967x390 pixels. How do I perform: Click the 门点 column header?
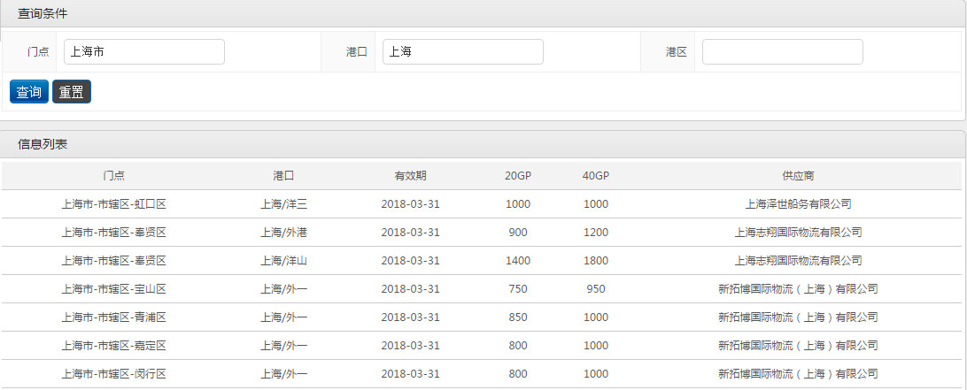pyautogui.click(x=114, y=176)
